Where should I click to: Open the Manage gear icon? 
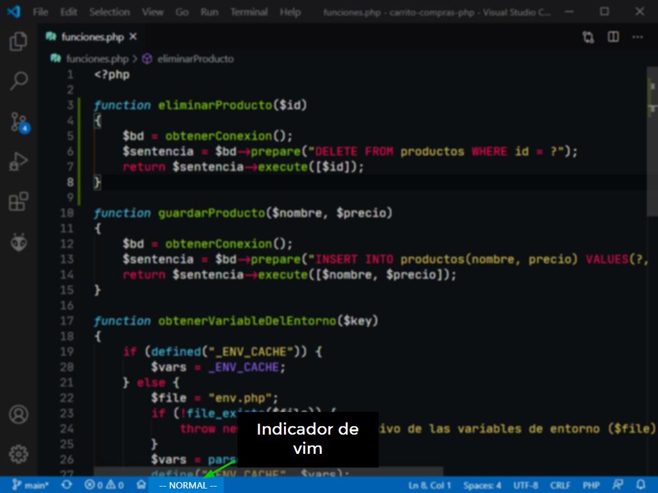click(x=19, y=454)
